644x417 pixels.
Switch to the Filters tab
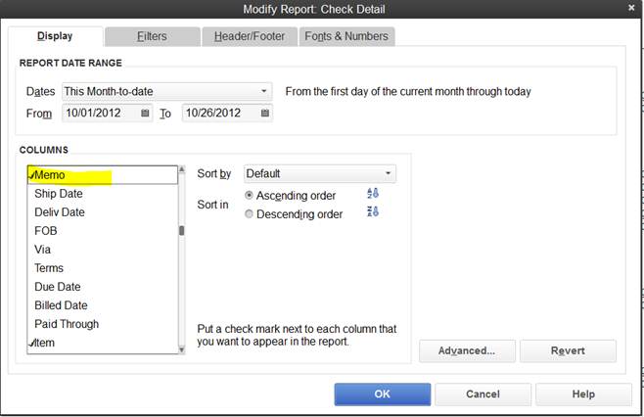152,36
